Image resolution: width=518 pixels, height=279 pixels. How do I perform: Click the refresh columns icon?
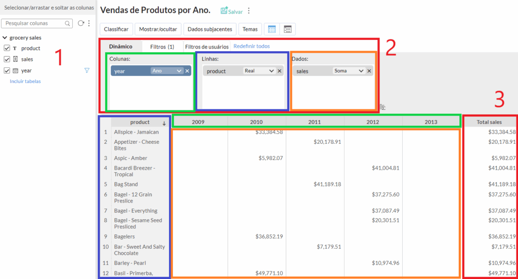pos(80,23)
